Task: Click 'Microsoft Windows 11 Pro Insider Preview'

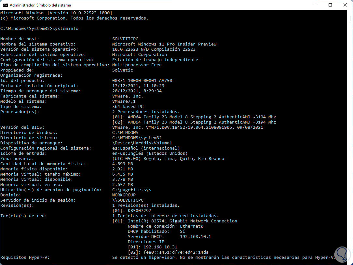Action: [164, 44]
